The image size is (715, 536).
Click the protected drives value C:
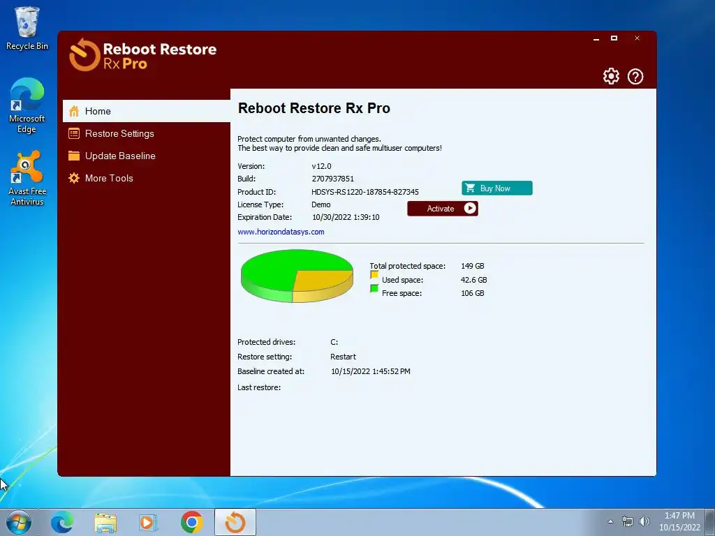[334, 342]
